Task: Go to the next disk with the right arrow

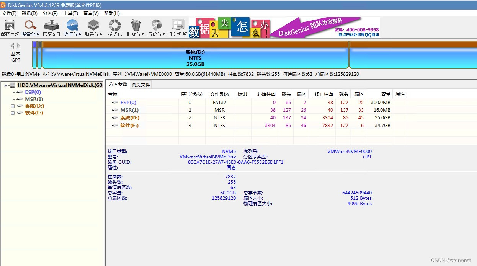Action: [18, 46]
